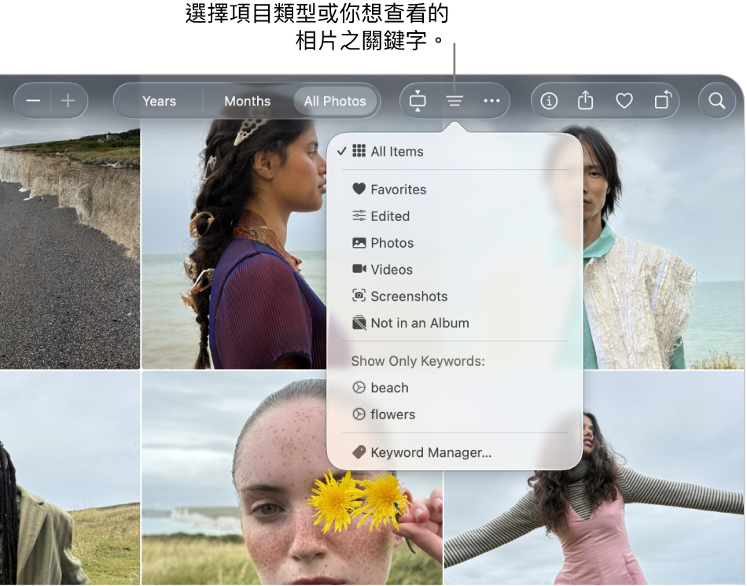Open photo of woman with braided hair

[x=234, y=244]
